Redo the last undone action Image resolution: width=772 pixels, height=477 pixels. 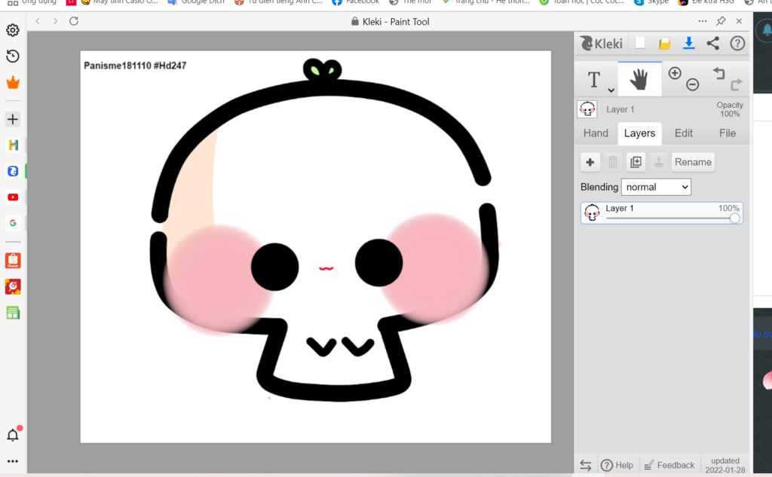(x=736, y=84)
